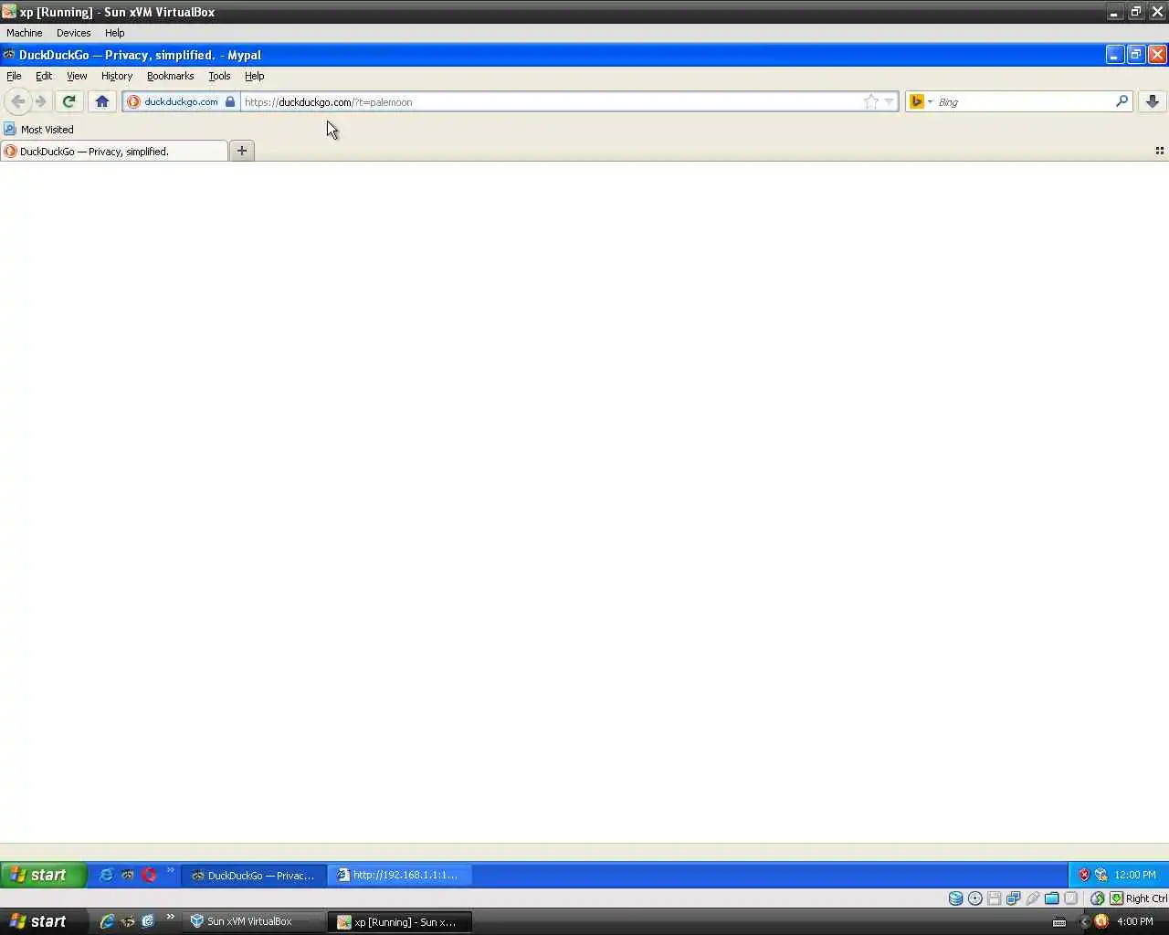Viewport: 1169px width, 935px height.
Task: Open the View menu in Mypal
Action: 77,76
